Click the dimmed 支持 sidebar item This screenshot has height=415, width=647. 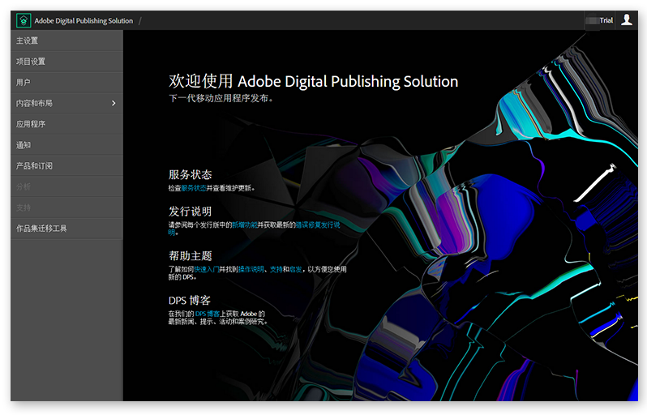(x=66, y=207)
